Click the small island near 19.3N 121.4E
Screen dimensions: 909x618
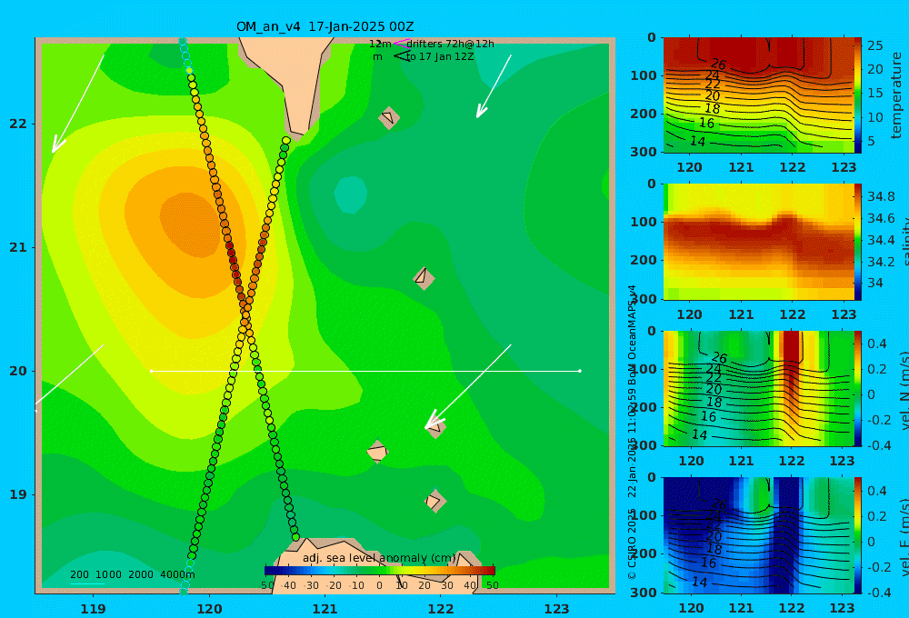click(377, 452)
